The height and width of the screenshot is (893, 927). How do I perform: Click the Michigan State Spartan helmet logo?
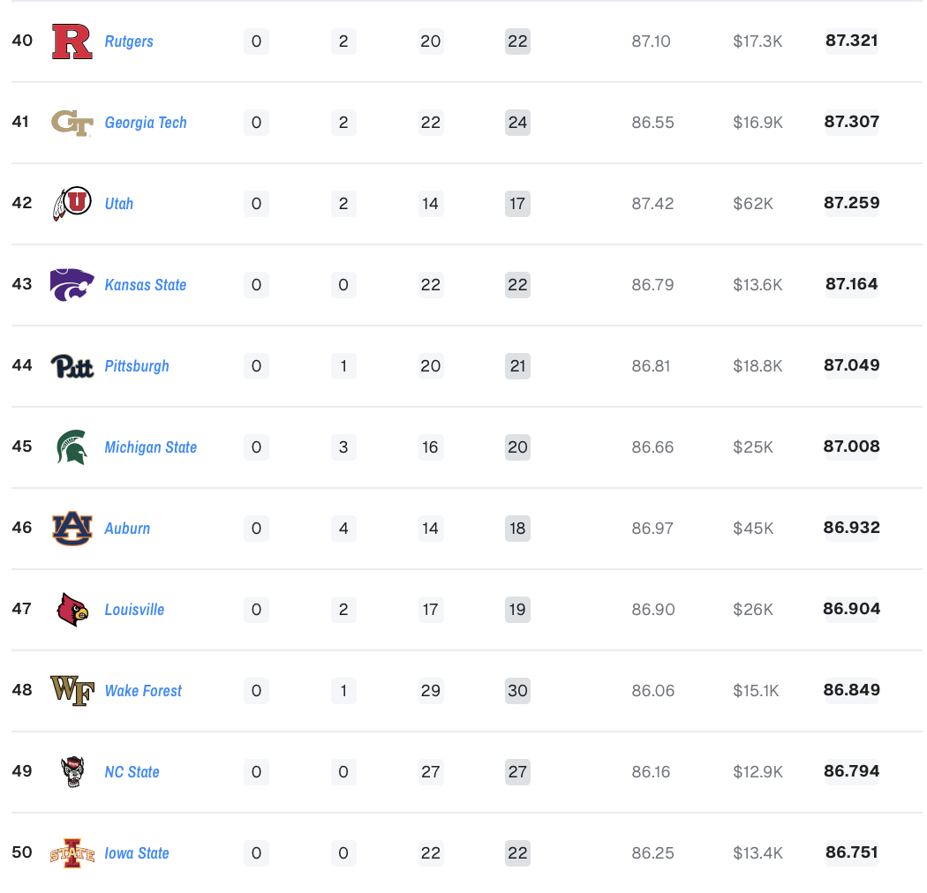click(x=72, y=447)
